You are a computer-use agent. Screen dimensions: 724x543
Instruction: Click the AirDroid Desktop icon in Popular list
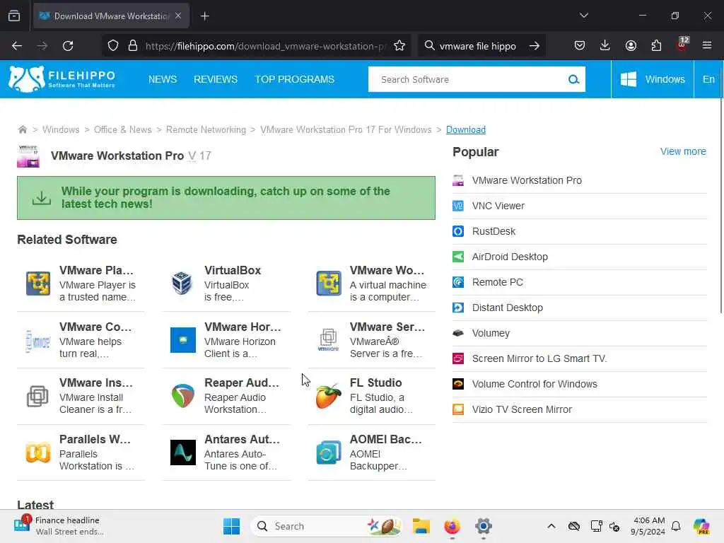tap(458, 257)
